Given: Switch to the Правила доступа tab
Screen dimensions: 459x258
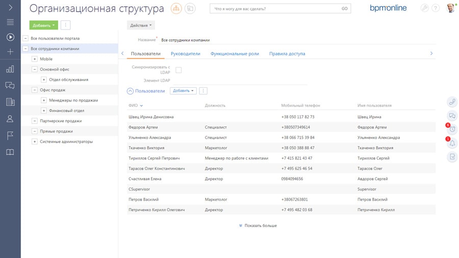Looking at the screenshot, I should pos(287,54).
